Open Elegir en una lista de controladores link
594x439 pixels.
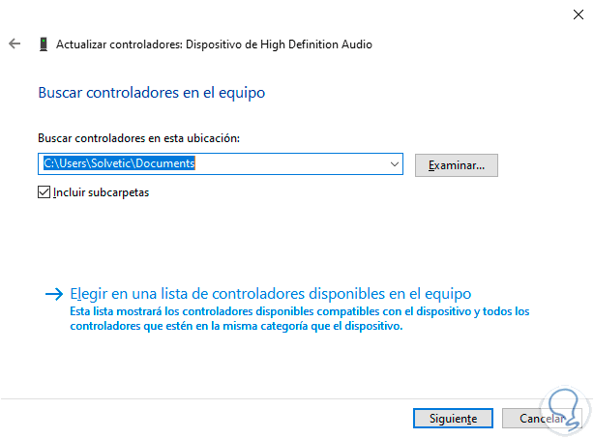click(271, 292)
